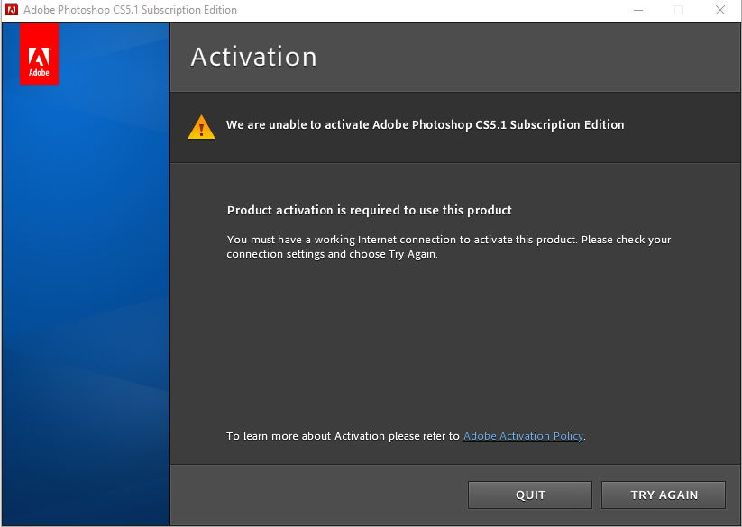Viewport: 742px width, 527px height.
Task: Close the activation window
Action: click(x=720, y=10)
